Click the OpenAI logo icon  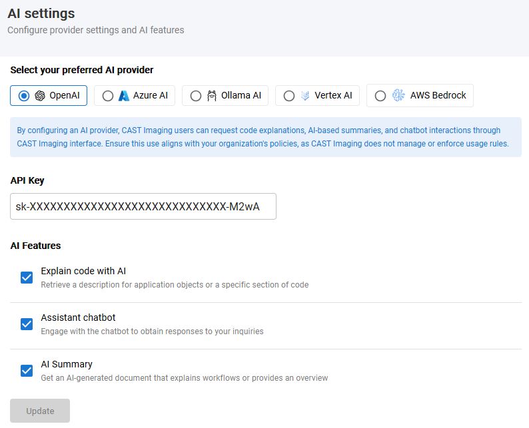[40, 96]
